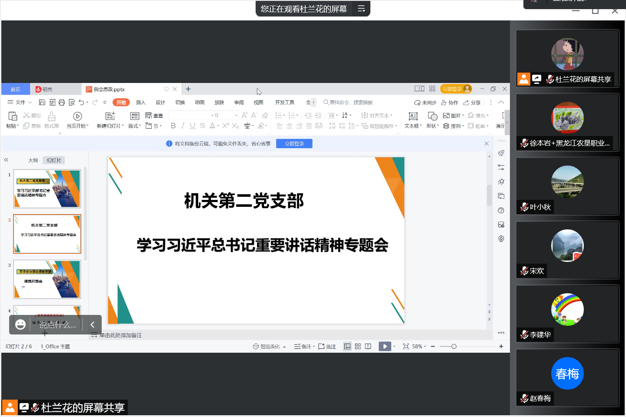
Task: Click the orange 立即登录 login button
Action: pos(456,89)
